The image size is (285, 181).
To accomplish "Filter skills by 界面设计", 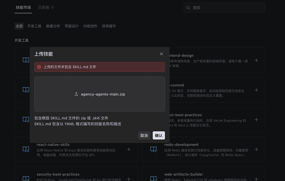I will click(71, 26).
